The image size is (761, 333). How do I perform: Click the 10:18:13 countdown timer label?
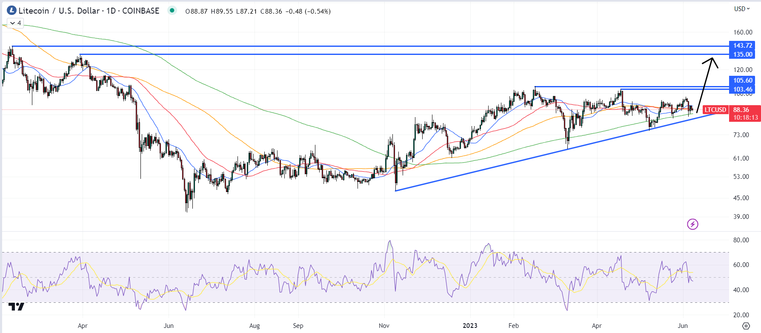coord(745,118)
